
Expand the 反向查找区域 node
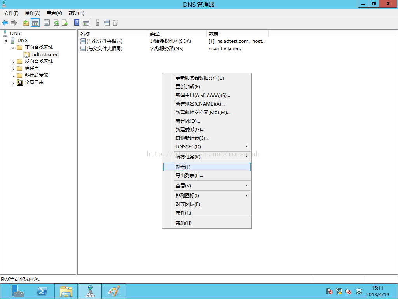pos(13,62)
